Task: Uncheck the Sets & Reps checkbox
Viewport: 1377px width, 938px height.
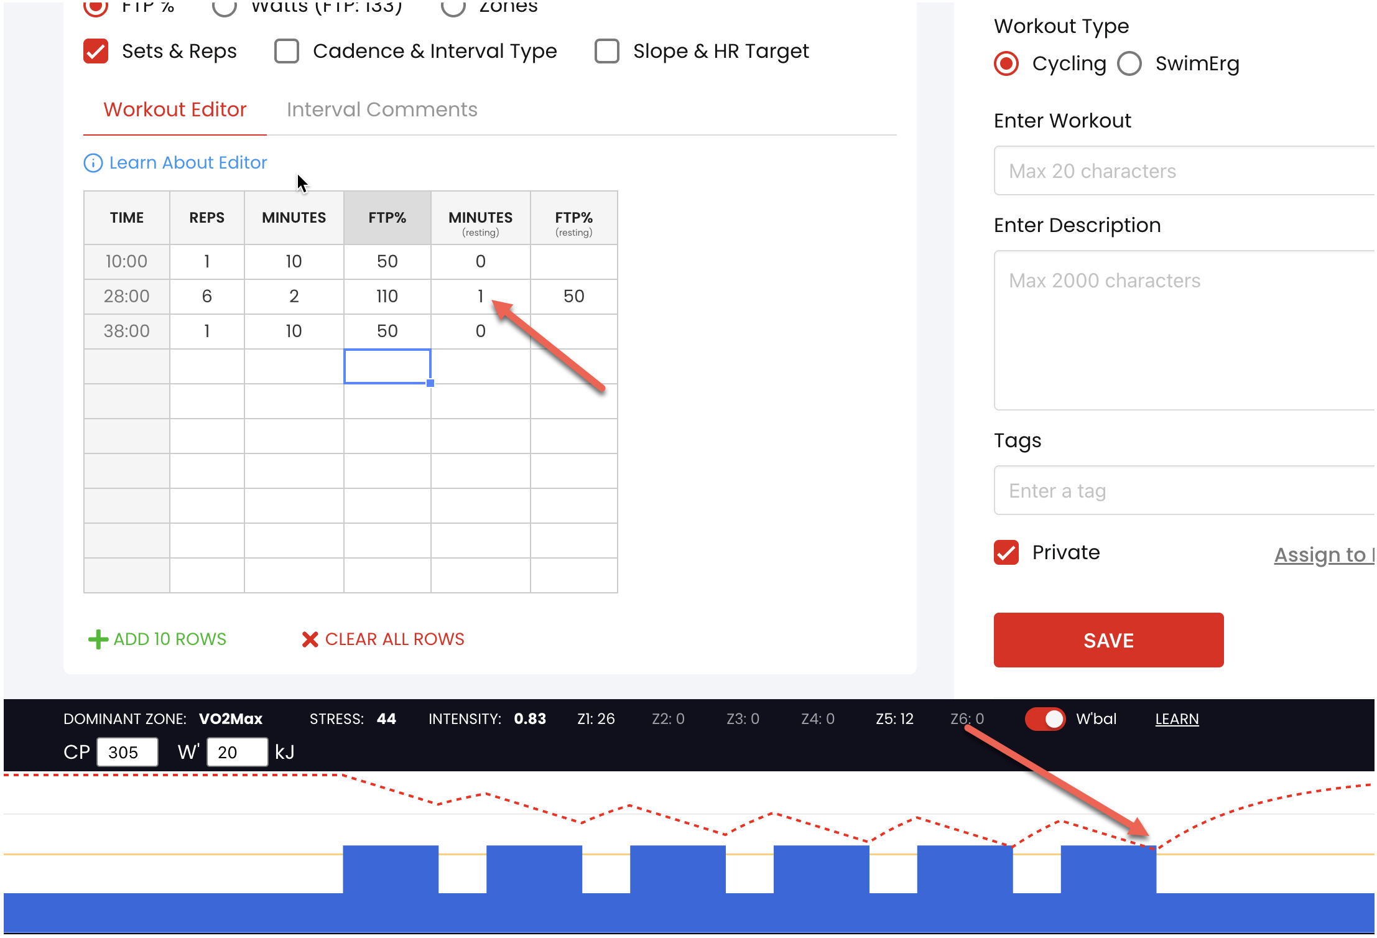Action: (96, 51)
